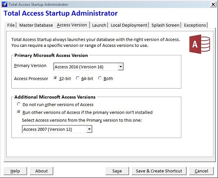Image resolution: width=218 pixels, height=178 pixels.
Task: Cancel the dialog
Action: click(201, 171)
